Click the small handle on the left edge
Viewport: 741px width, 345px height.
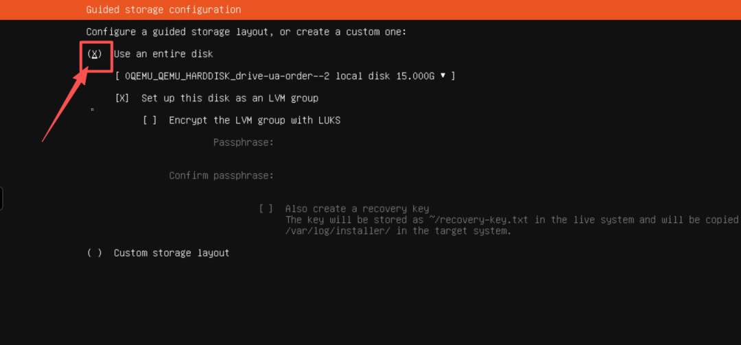[x=1, y=198]
